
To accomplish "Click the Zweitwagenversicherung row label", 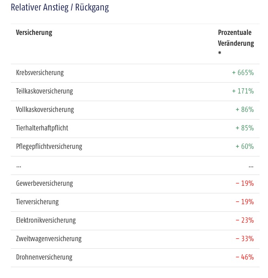I will pyautogui.click(x=49, y=239).
